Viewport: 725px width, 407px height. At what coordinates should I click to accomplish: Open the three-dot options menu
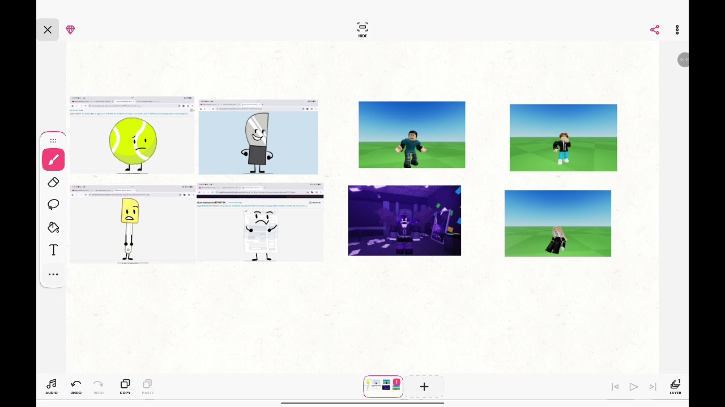coord(677,30)
